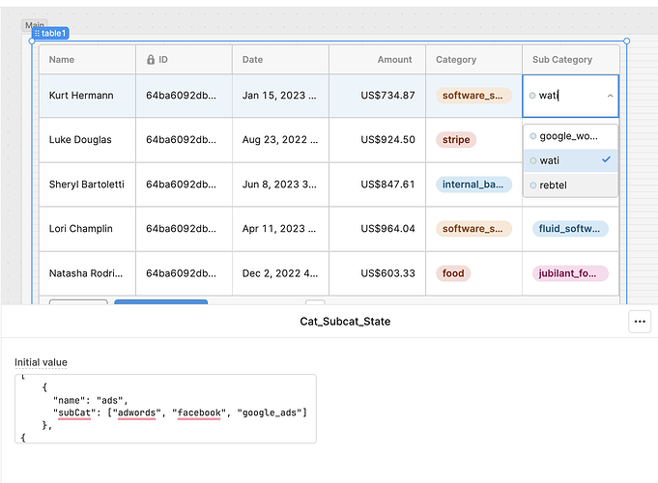This screenshot has height=483, width=658.
Task: Open the three-dots menu for Cat_Subcat_State
Action: click(x=640, y=322)
